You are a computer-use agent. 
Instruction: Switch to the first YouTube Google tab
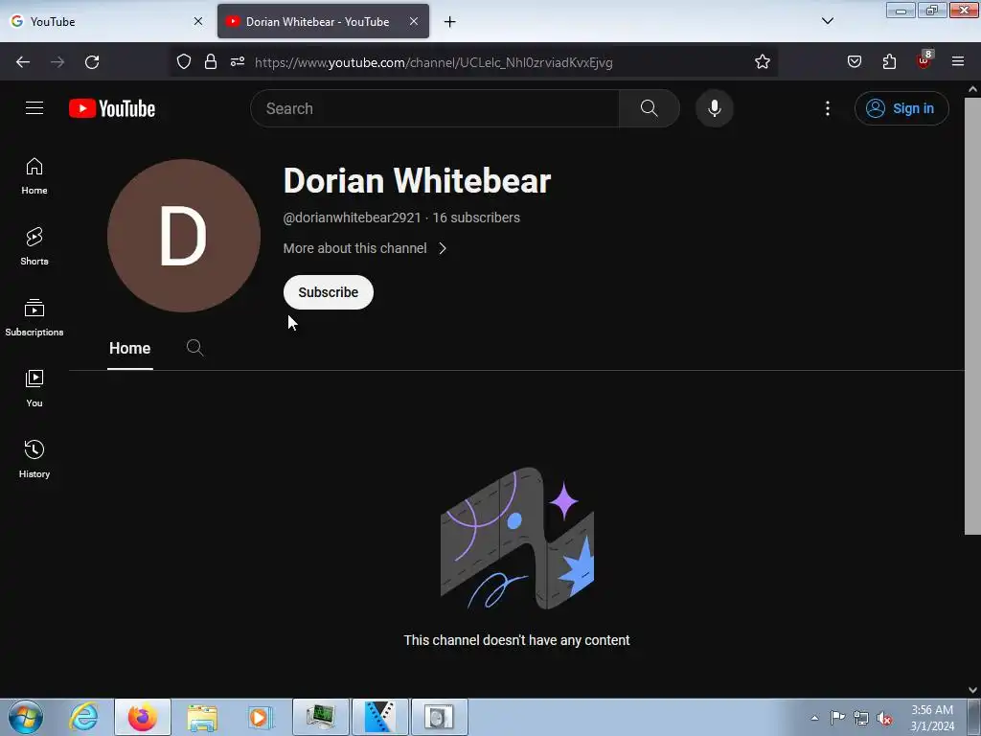106,21
